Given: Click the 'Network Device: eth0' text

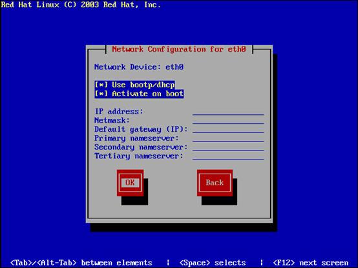Looking at the screenshot, I should pyautogui.click(x=139, y=67).
